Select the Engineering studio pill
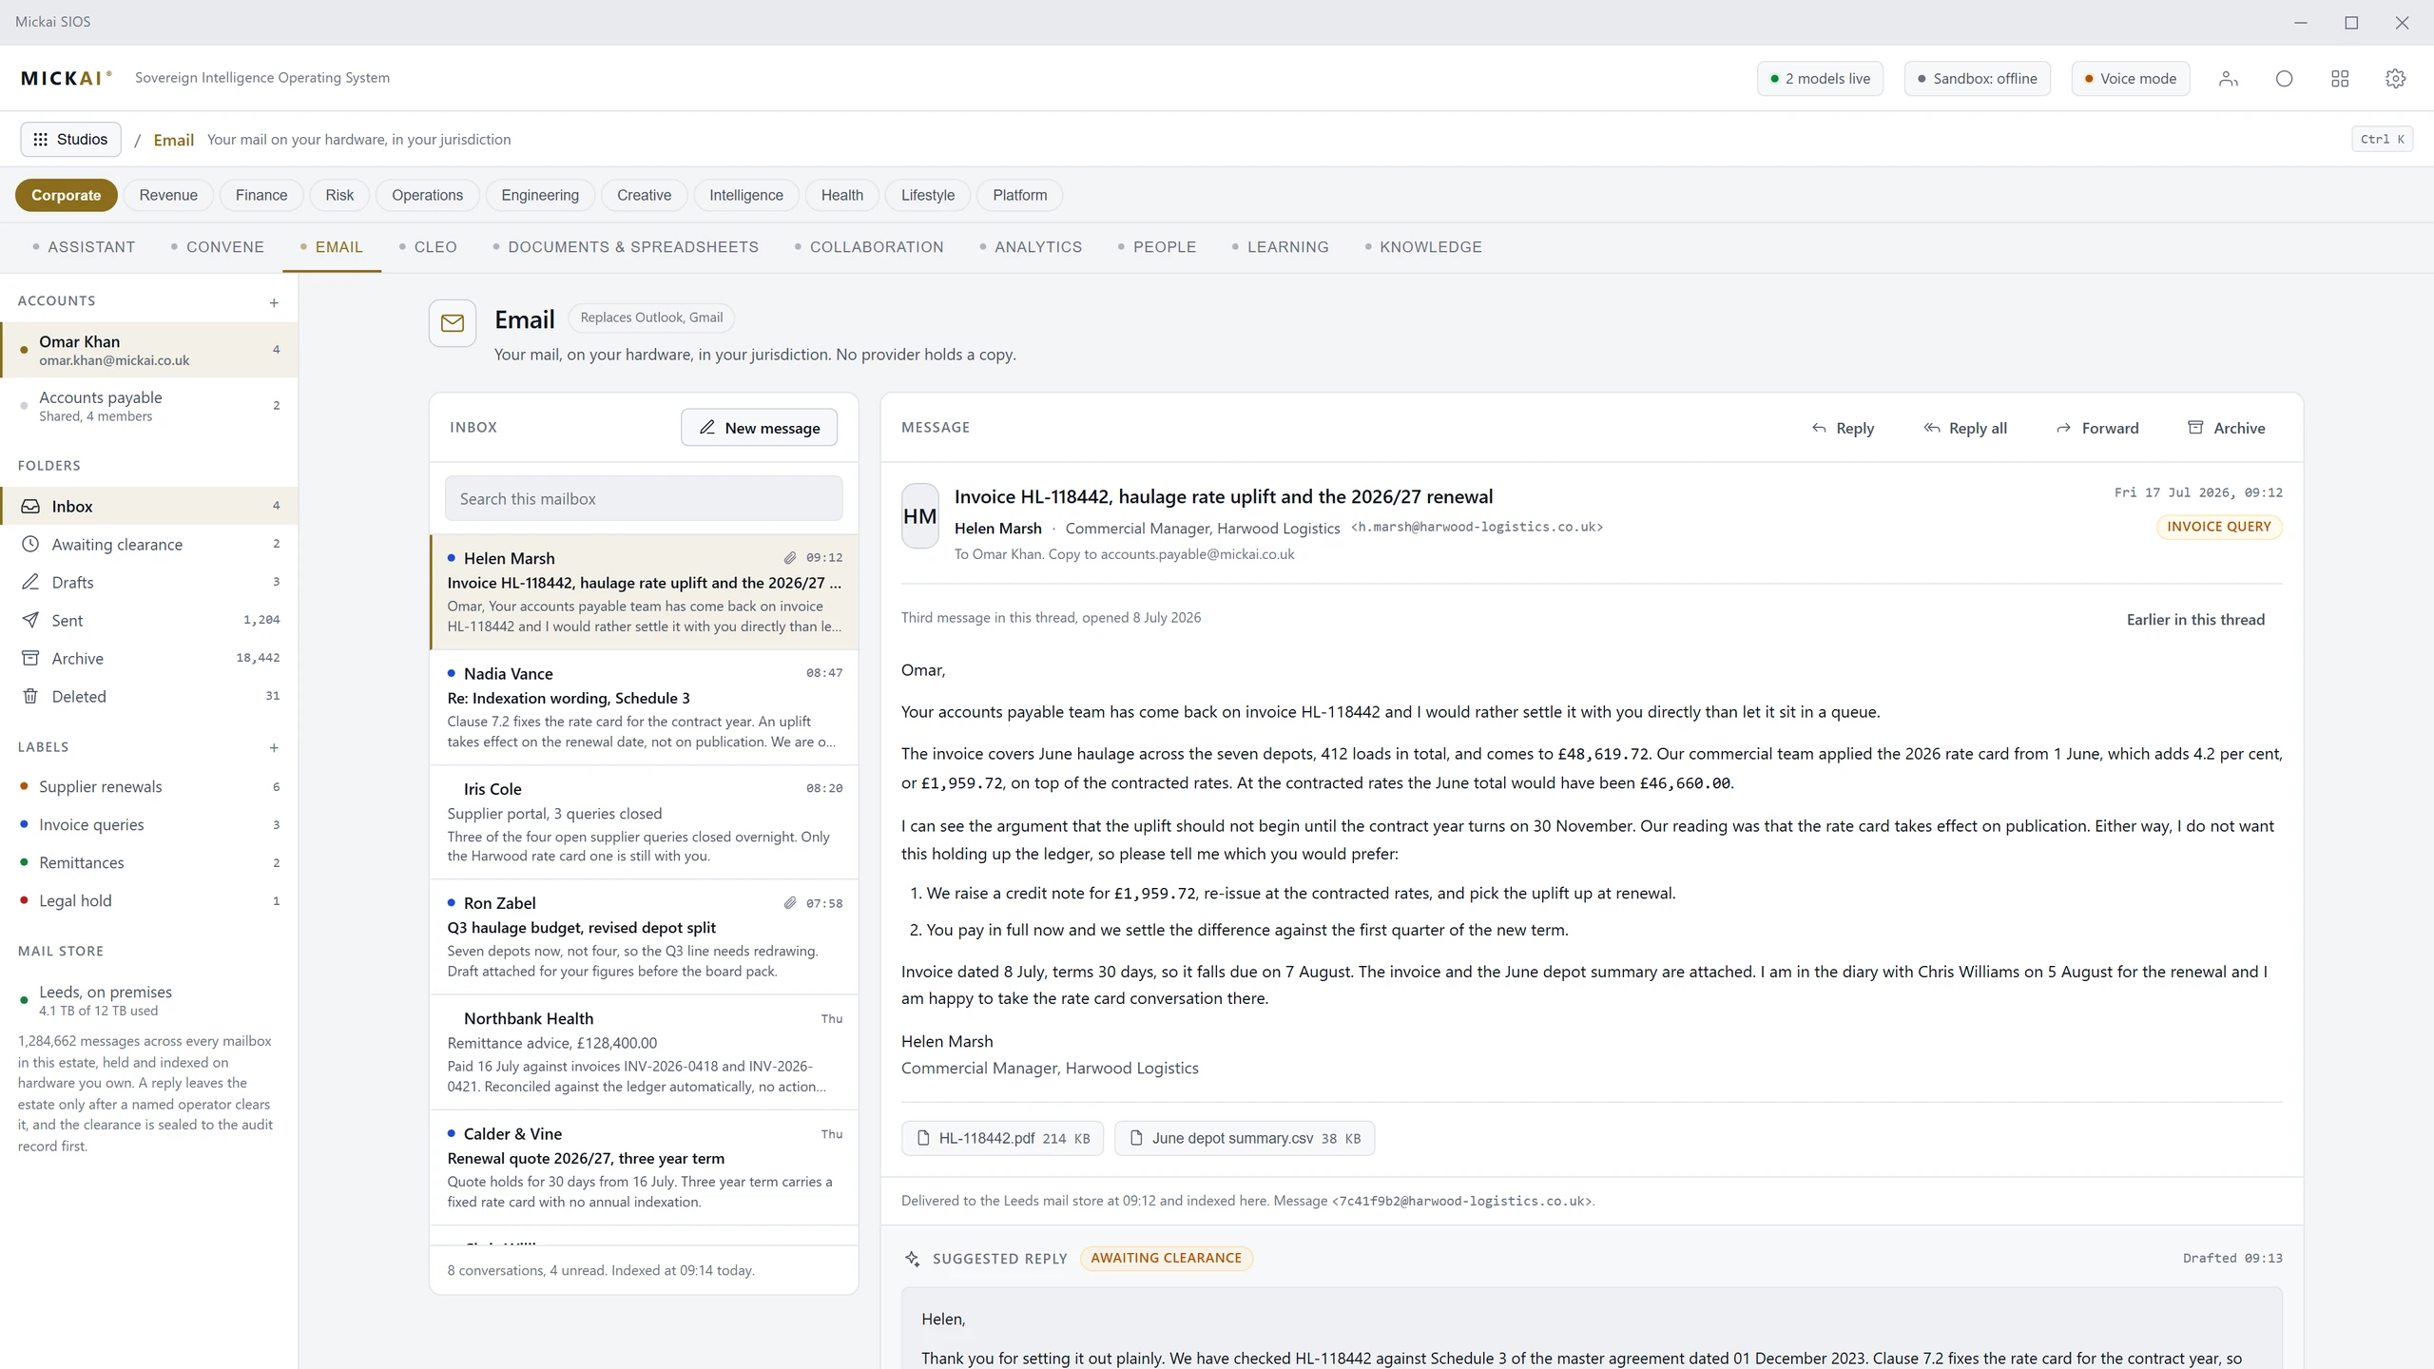2434x1369 pixels. point(540,195)
